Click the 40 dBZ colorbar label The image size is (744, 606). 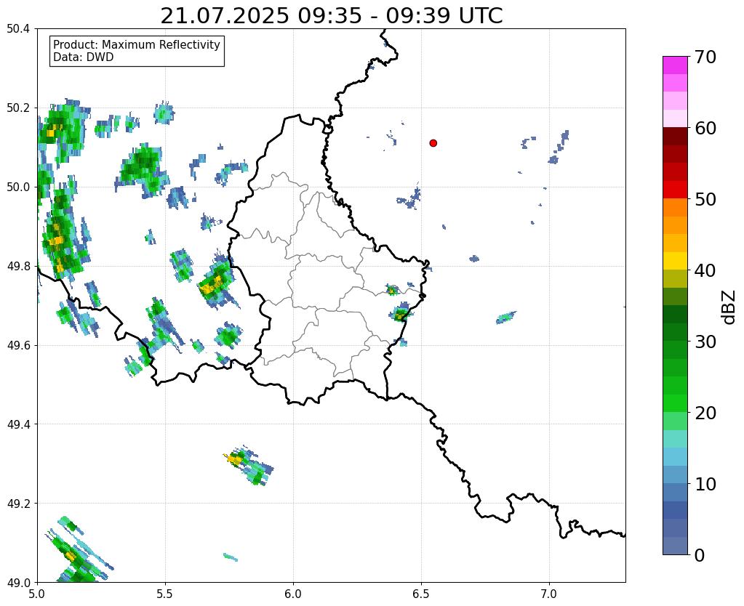click(x=705, y=270)
